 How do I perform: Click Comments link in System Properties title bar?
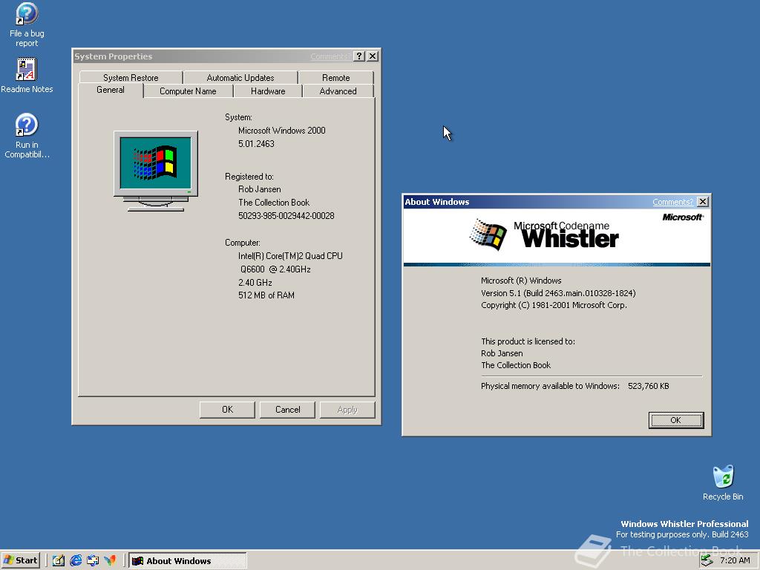(x=330, y=56)
